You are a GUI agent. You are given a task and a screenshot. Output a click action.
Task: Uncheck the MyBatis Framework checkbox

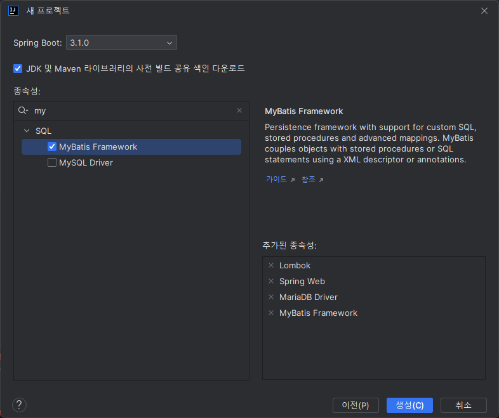[52, 147]
